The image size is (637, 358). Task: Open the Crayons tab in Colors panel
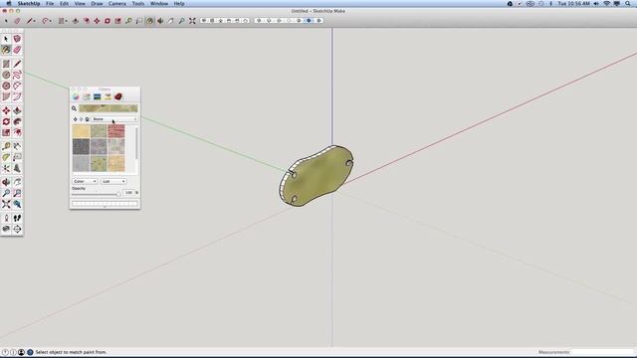107,96
